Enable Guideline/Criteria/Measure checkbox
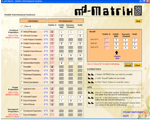Image resolution: width=150 pixels, height=120 pixels. tap(22, 51)
